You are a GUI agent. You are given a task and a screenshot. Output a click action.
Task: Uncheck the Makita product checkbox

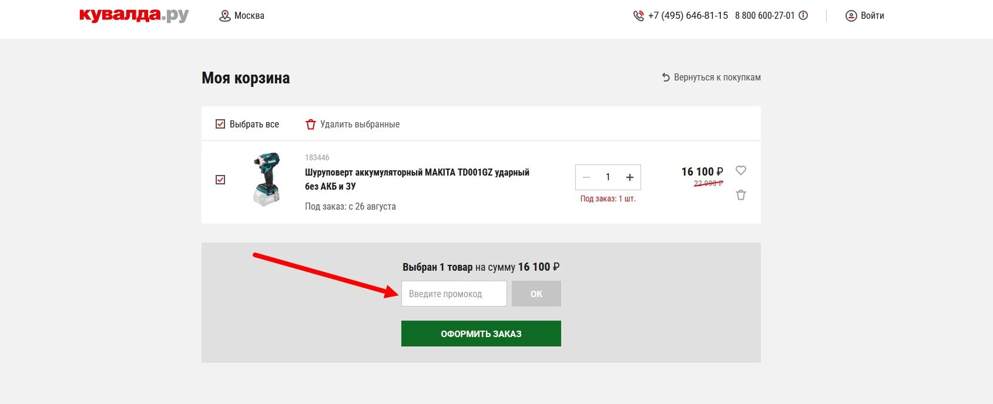220,180
